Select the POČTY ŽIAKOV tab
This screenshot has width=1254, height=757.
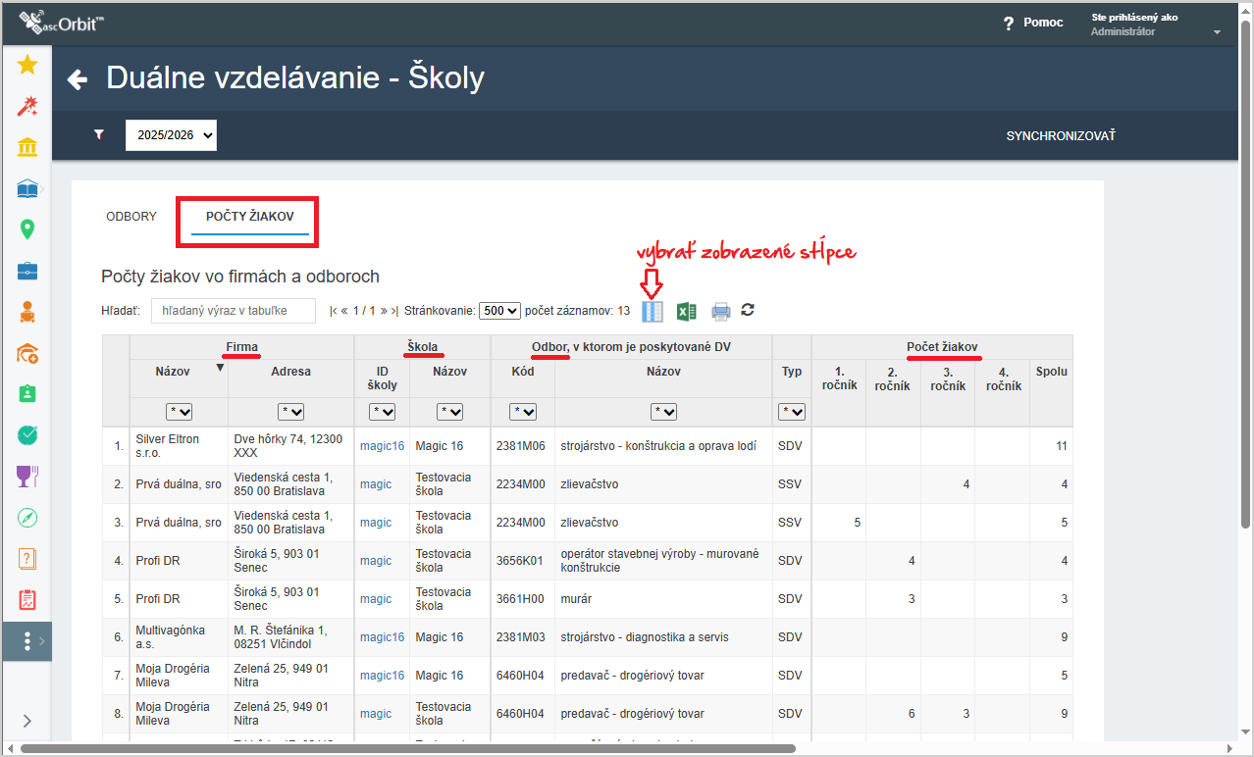250,217
